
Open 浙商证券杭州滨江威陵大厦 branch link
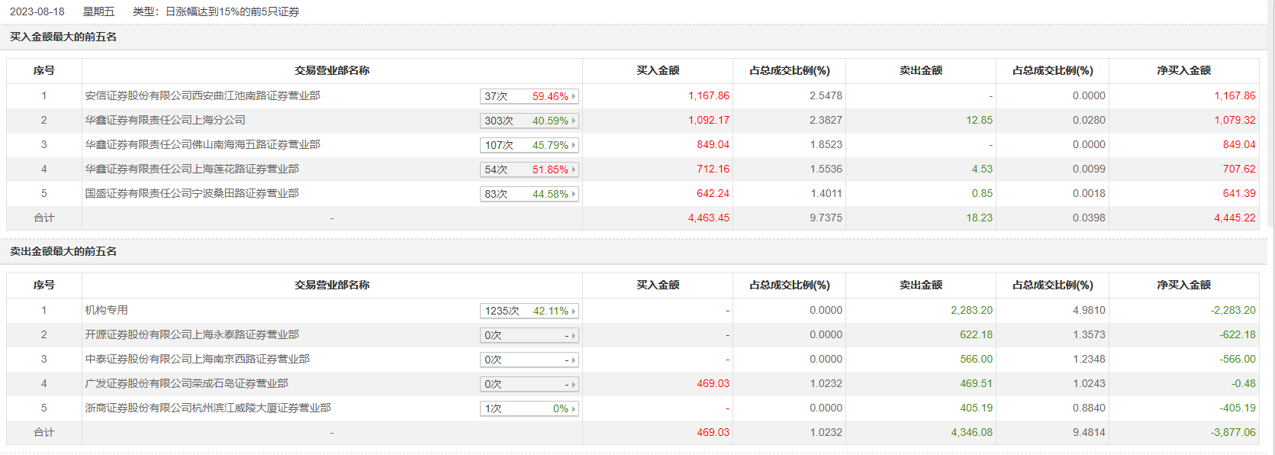(x=208, y=408)
